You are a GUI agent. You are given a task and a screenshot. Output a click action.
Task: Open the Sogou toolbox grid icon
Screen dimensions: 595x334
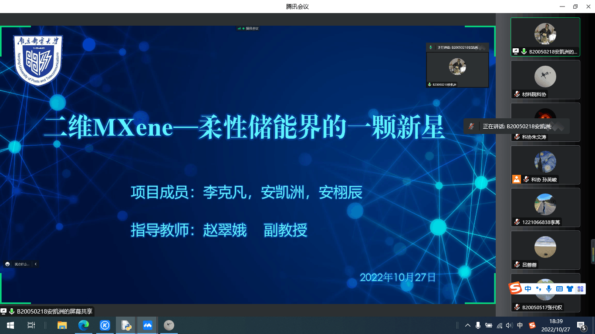(x=580, y=289)
